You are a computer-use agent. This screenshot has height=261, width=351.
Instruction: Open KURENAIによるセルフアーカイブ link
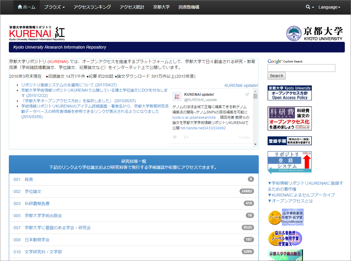(x=301, y=195)
